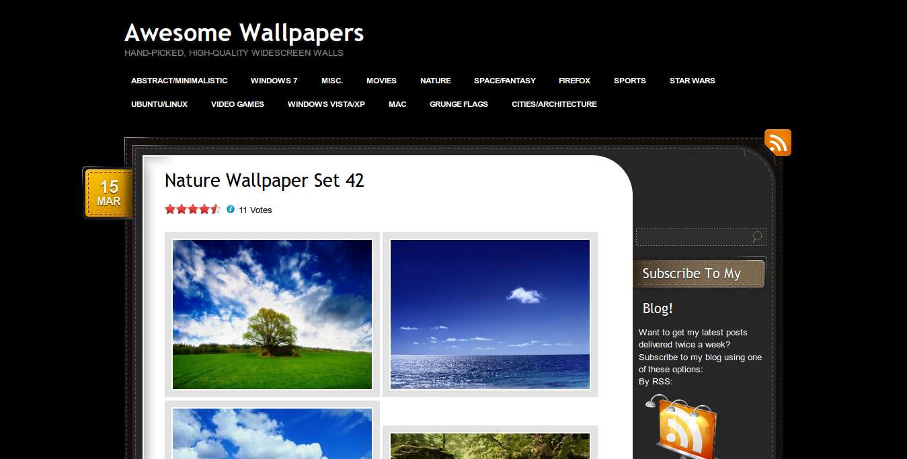This screenshot has height=459, width=907.
Task: Click the search magnifier icon in sidebar
Action: 757,237
